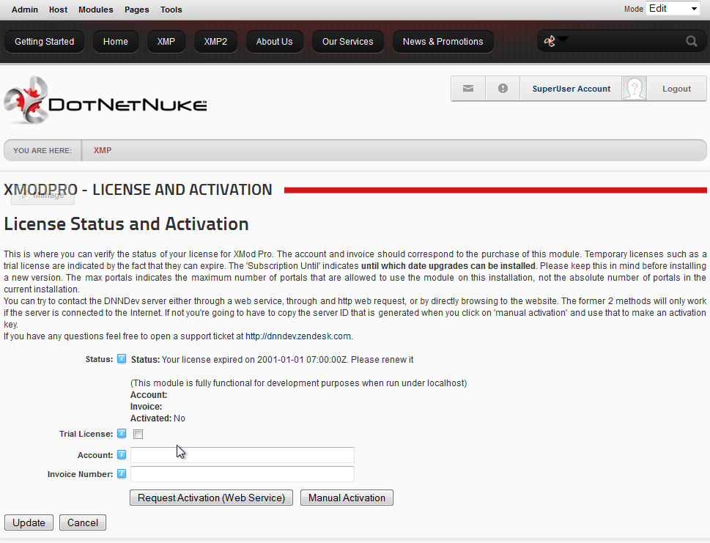Screen dimensions: 710x543
Task: Open the messages envelope icon
Action: point(468,89)
